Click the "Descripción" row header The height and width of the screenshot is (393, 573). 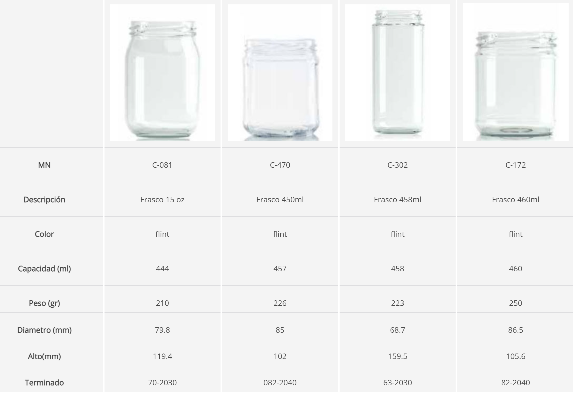pos(44,200)
